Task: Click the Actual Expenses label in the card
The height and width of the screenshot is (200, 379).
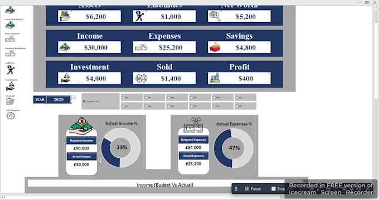Action: click(193, 156)
